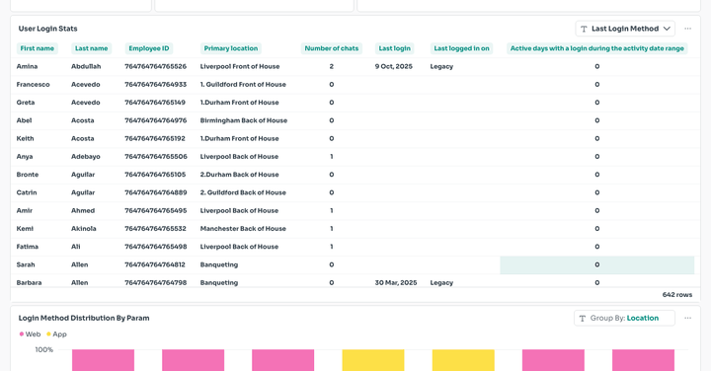Select the cell 'Barbara'
The height and width of the screenshot is (371, 711).
[x=29, y=282]
